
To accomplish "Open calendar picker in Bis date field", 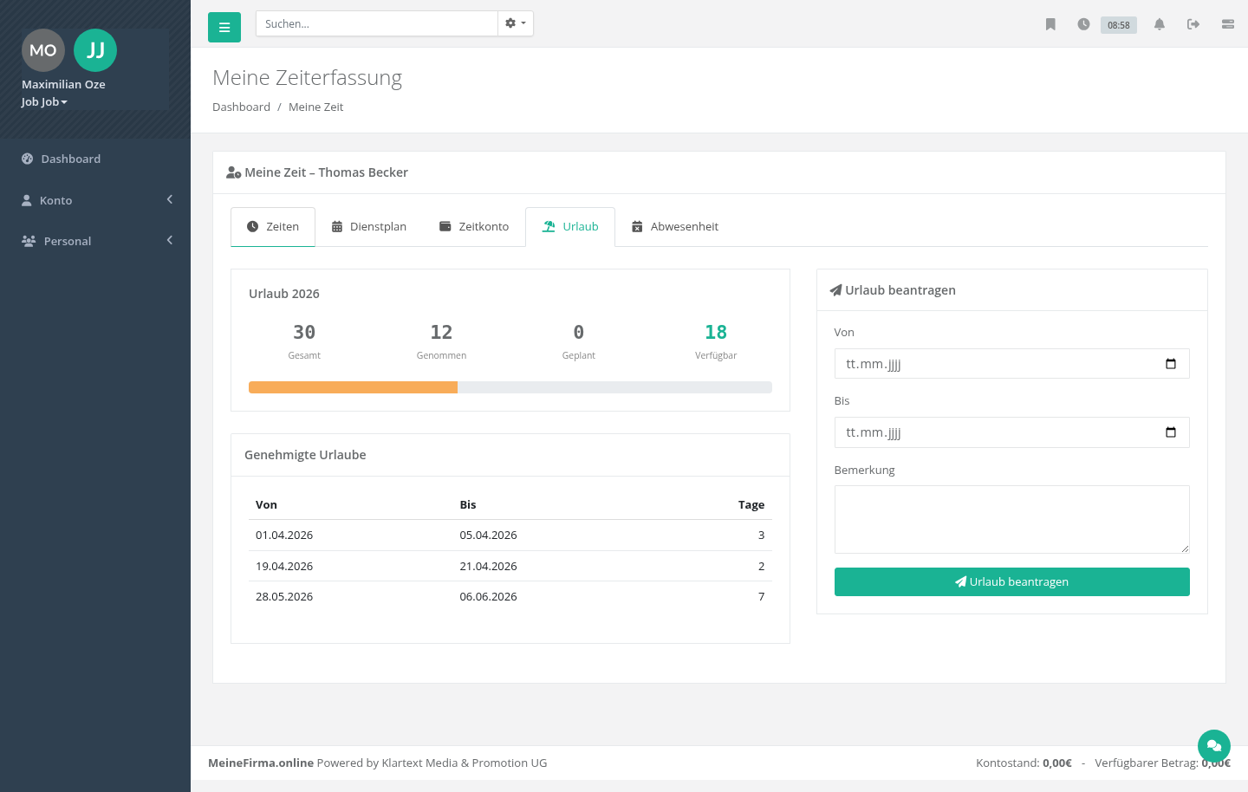I will 1171,432.
